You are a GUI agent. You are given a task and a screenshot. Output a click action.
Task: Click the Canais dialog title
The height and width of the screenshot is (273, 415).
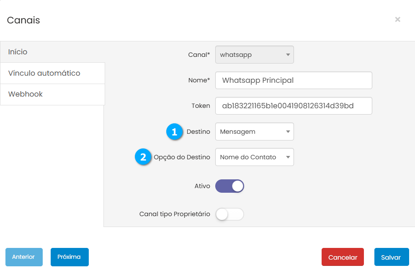click(x=23, y=20)
